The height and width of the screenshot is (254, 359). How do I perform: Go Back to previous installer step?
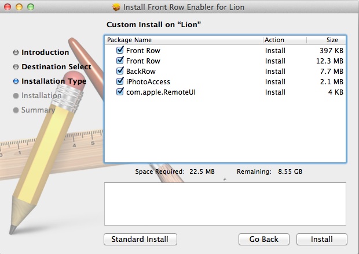[264, 239]
